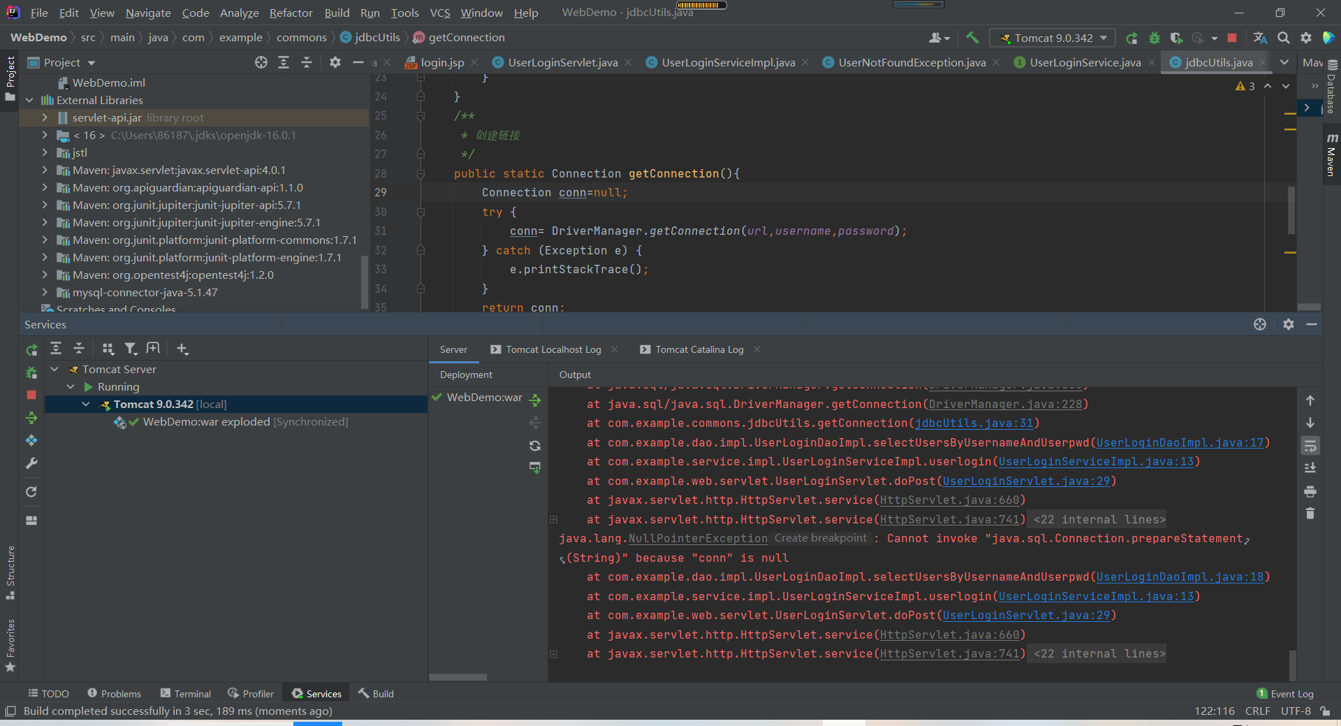Collapse Tomcat Server node in Services
Viewport: 1341px width, 726px height.
click(54, 369)
